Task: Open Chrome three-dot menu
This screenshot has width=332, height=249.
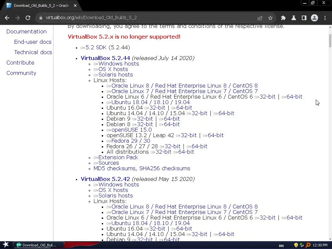Action: [325, 18]
